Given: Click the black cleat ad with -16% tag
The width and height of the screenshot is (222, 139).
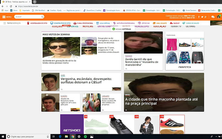Looking at the screenshot, I should tap(122, 124).
